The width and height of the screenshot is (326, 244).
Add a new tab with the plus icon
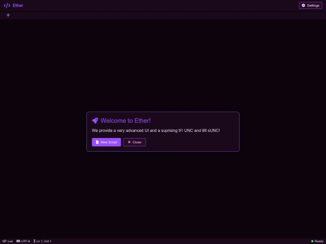tap(8, 15)
